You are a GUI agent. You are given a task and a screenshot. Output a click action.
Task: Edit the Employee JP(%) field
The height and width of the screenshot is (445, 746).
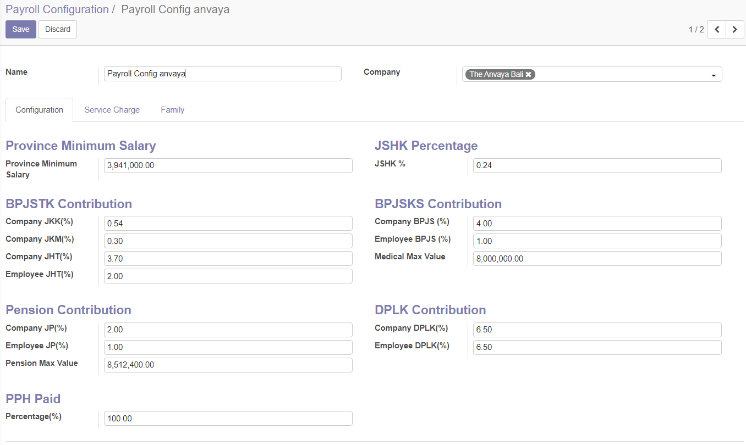[x=228, y=347]
